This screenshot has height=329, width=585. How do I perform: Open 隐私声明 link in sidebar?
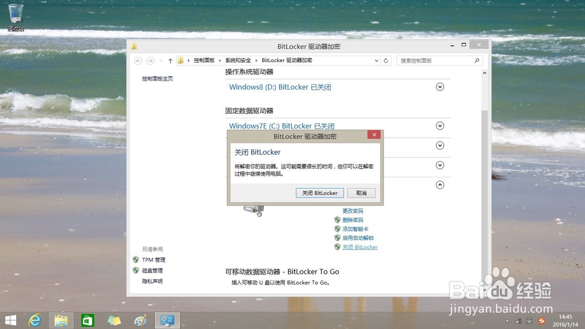click(152, 281)
